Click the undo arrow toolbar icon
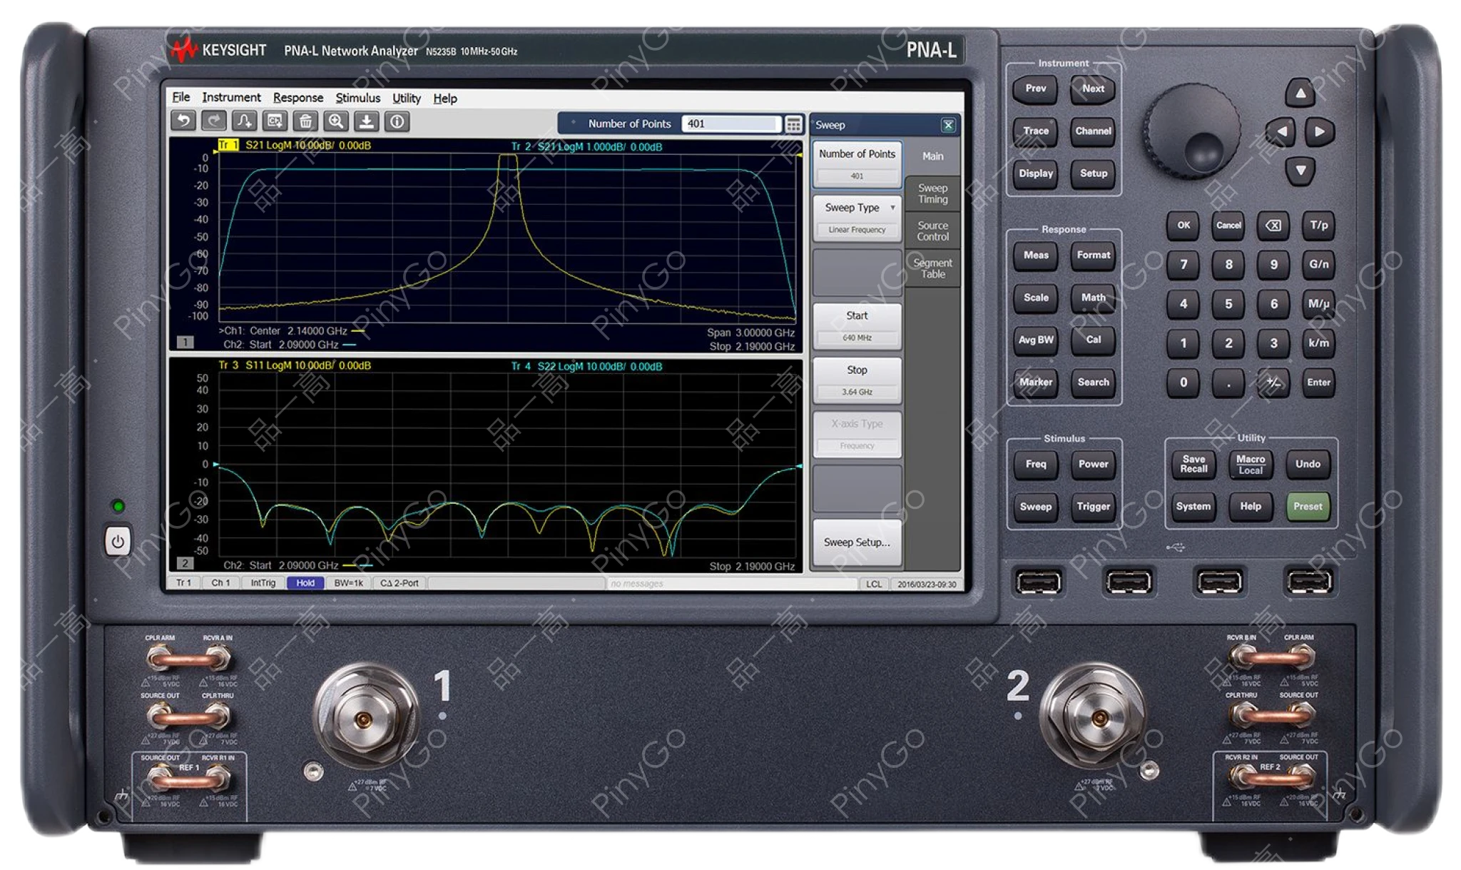 (x=183, y=121)
